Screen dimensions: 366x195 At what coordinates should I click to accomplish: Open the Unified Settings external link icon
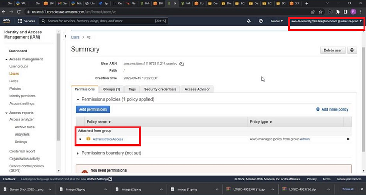[110, 179]
